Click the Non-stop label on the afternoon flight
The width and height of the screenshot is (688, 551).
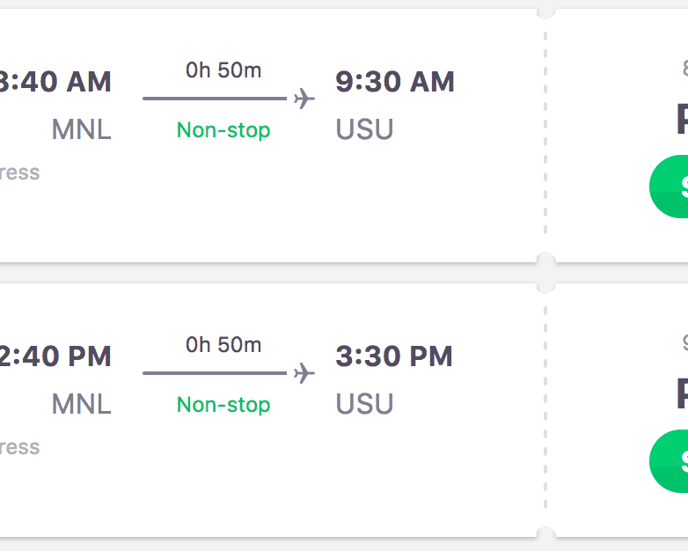pos(223,405)
